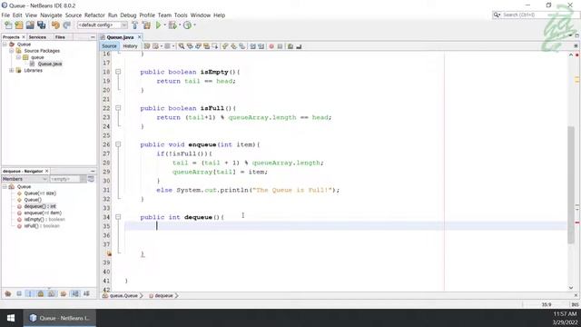Viewport: 581px width, 327px height.
Task: Click the Find Selection magnifier icon in editor toolbar
Action: [182, 46]
